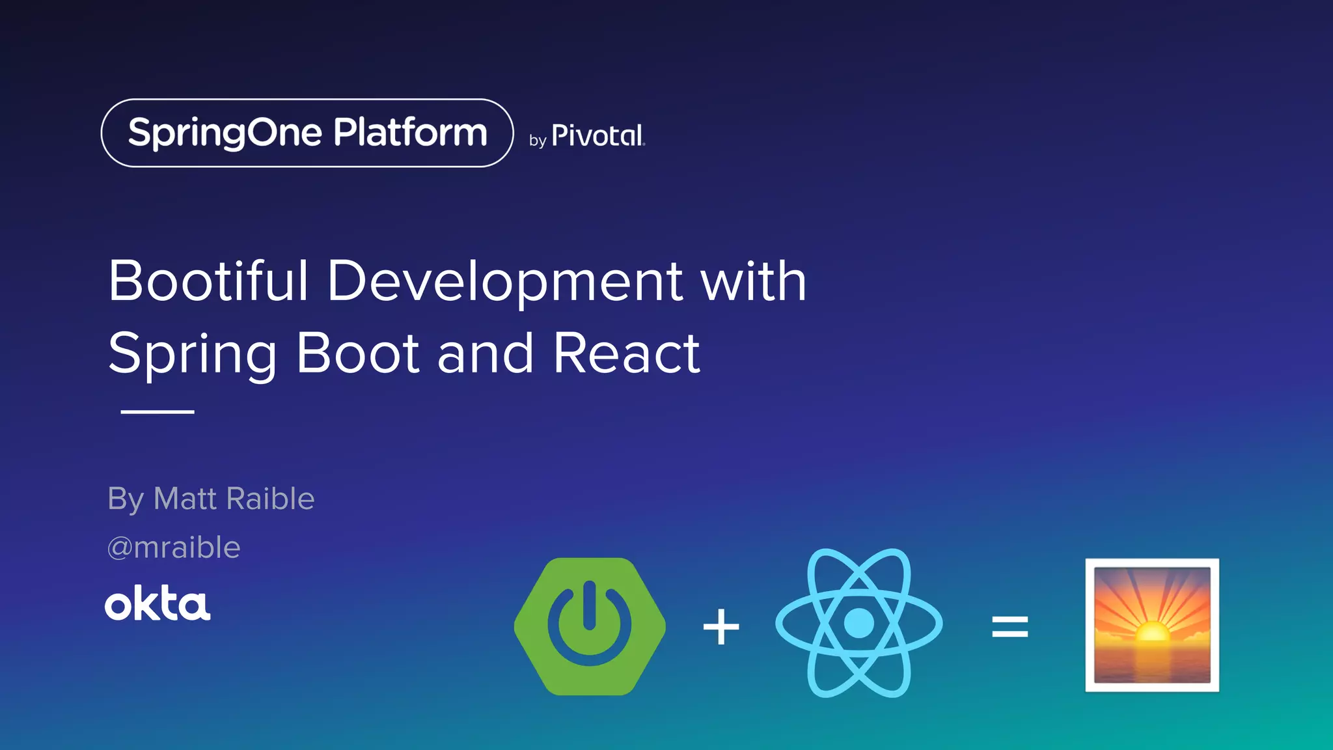The width and height of the screenshot is (1333, 750).
Task: Click the center nucleus of React logo
Action: [x=859, y=623]
